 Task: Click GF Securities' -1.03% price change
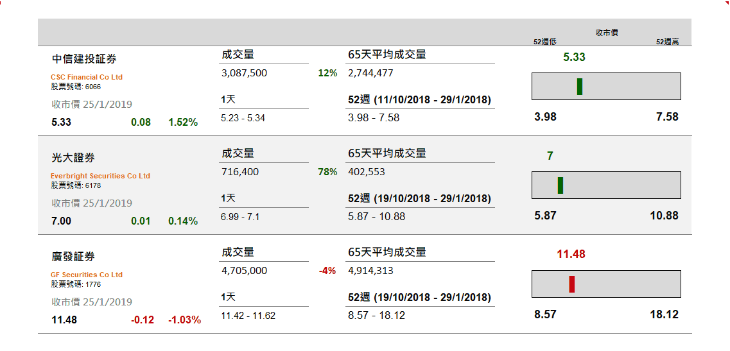184,320
